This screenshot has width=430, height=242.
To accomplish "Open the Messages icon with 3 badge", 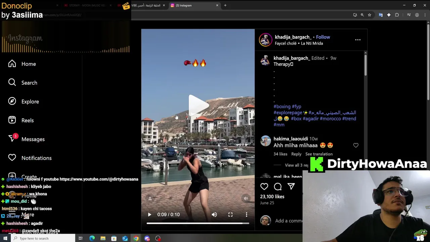I will click(x=12, y=138).
